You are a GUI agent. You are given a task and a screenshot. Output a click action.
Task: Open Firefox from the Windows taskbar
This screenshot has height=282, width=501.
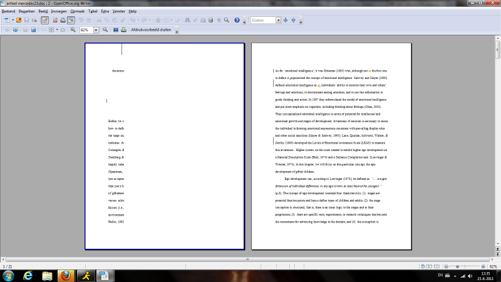point(65,276)
